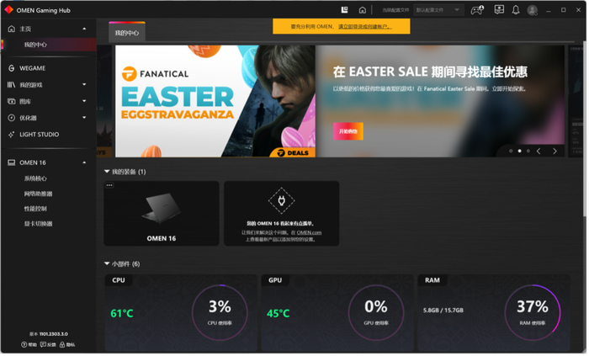The width and height of the screenshot is (589, 356).
Task: Click the privacy lock icon
Action: click(62, 344)
